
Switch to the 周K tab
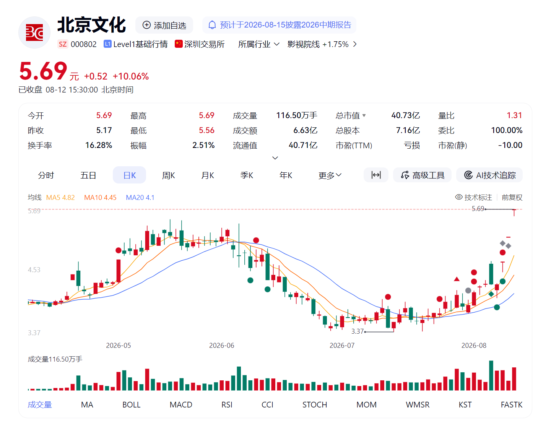[x=169, y=175]
